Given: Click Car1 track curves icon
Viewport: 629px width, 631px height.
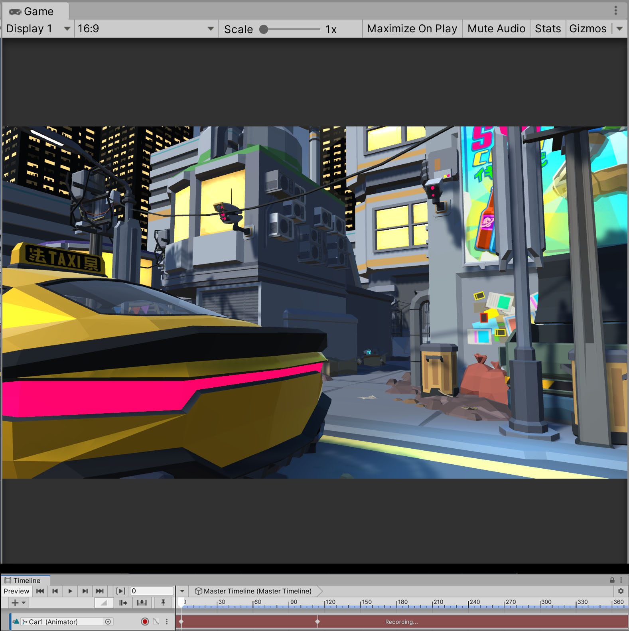Looking at the screenshot, I should pyautogui.click(x=156, y=621).
